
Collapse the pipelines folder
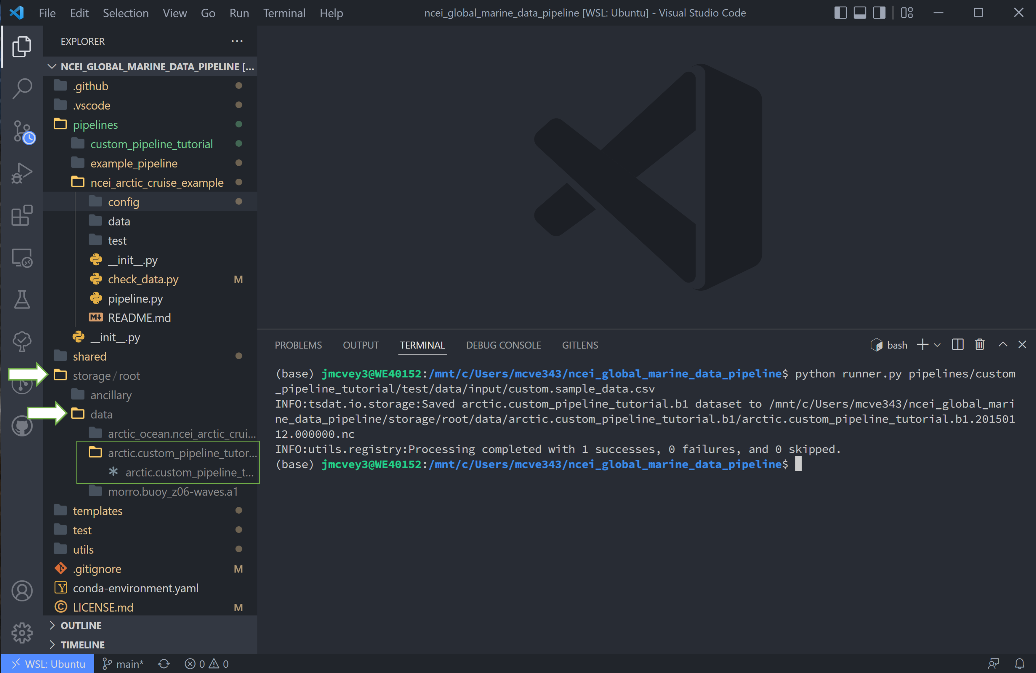[x=150, y=124]
